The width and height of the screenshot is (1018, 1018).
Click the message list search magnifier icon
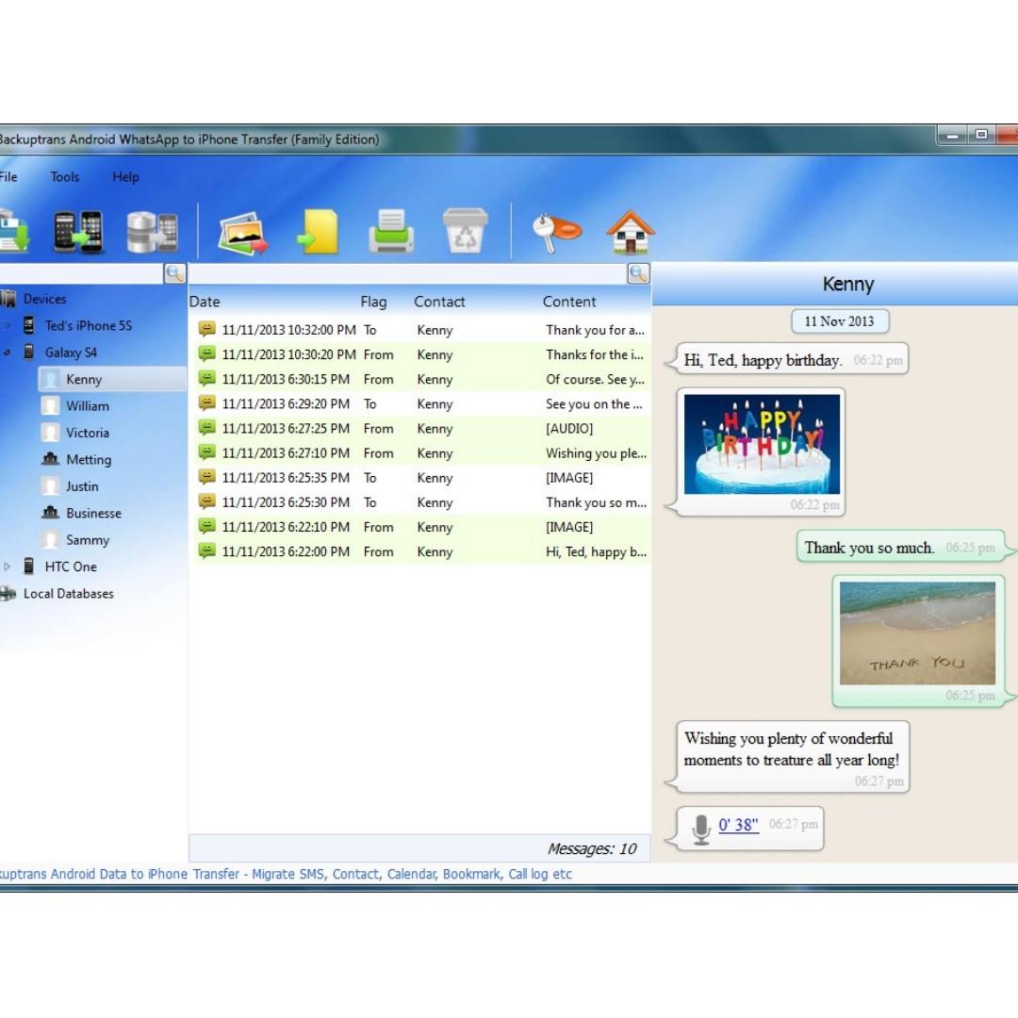pyautogui.click(x=639, y=273)
